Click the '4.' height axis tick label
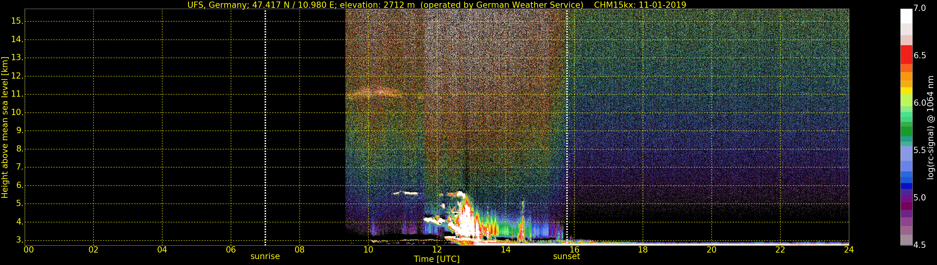This screenshot has height=265, width=937. (19, 222)
